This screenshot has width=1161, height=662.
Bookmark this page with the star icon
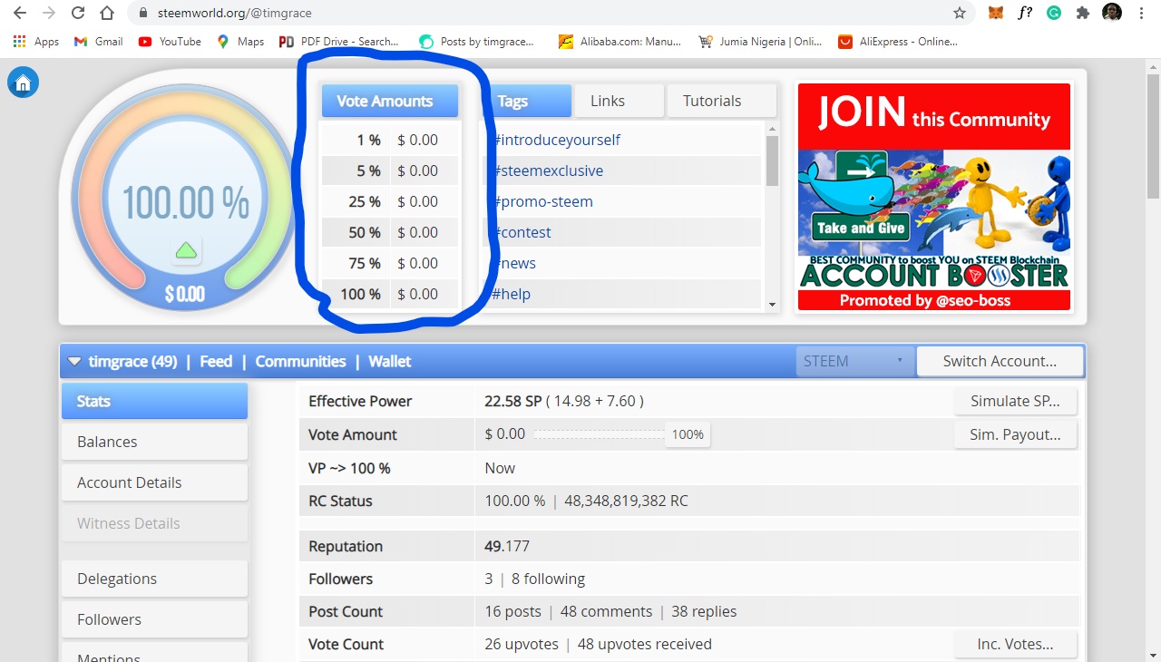(x=960, y=14)
